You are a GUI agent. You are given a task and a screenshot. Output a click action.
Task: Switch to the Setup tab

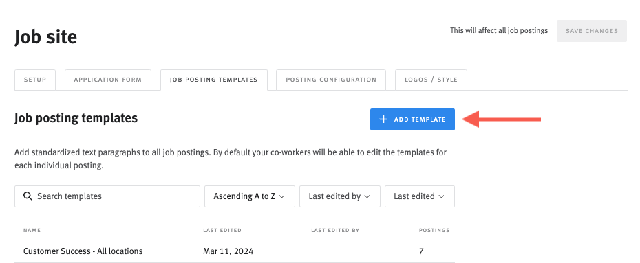(35, 80)
